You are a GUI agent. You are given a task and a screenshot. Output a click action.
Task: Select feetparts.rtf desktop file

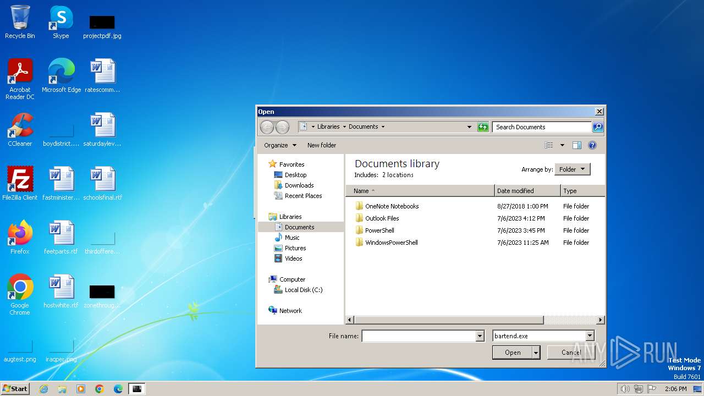[61, 238]
